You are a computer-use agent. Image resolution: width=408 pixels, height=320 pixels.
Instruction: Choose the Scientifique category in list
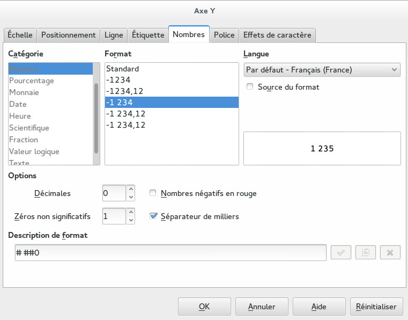[x=29, y=128]
